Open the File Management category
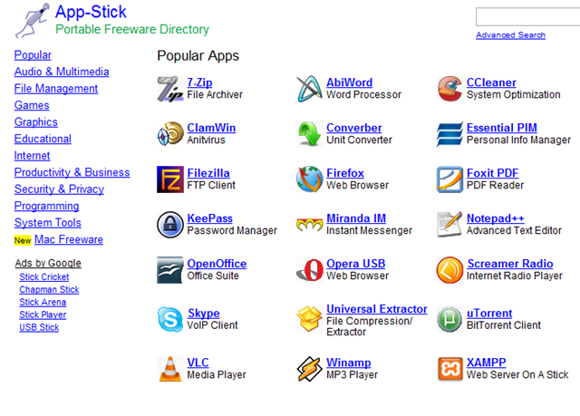 click(56, 89)
